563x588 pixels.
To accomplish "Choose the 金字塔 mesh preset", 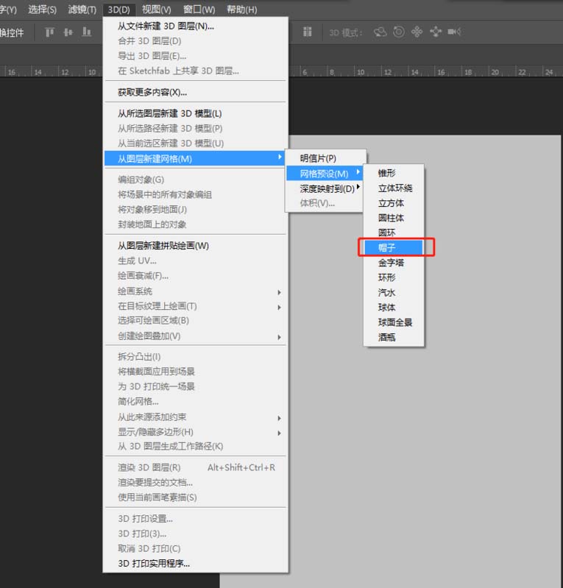I will [390, 263].
